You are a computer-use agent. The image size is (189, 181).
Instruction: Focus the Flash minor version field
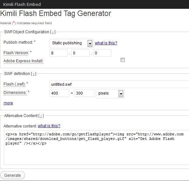coord(80,53)
